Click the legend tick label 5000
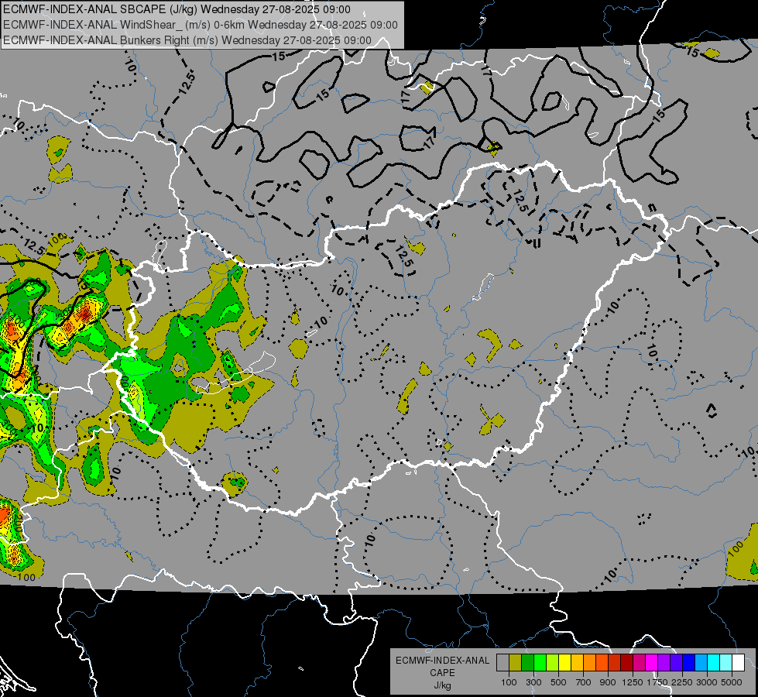758x697 pixels. pyautogui.click(x=732, y=682)
